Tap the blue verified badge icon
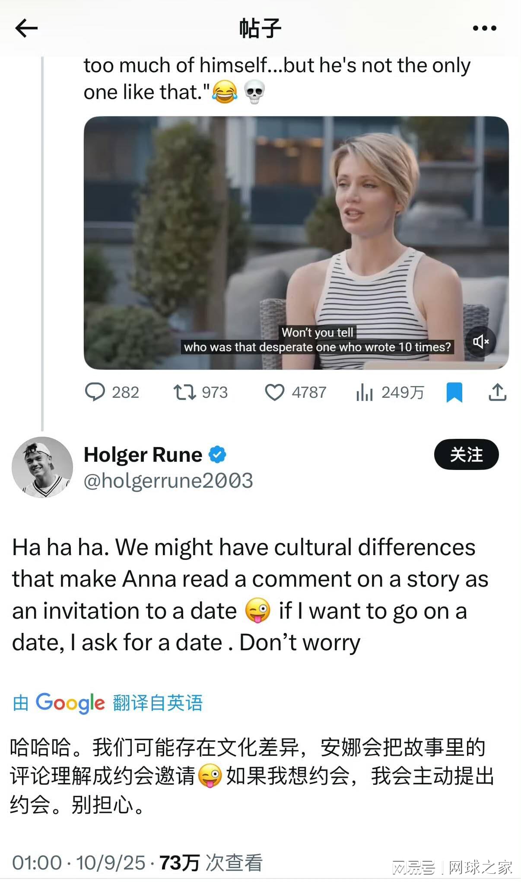Viewport: 521px width, 882px height. point(217,454)
